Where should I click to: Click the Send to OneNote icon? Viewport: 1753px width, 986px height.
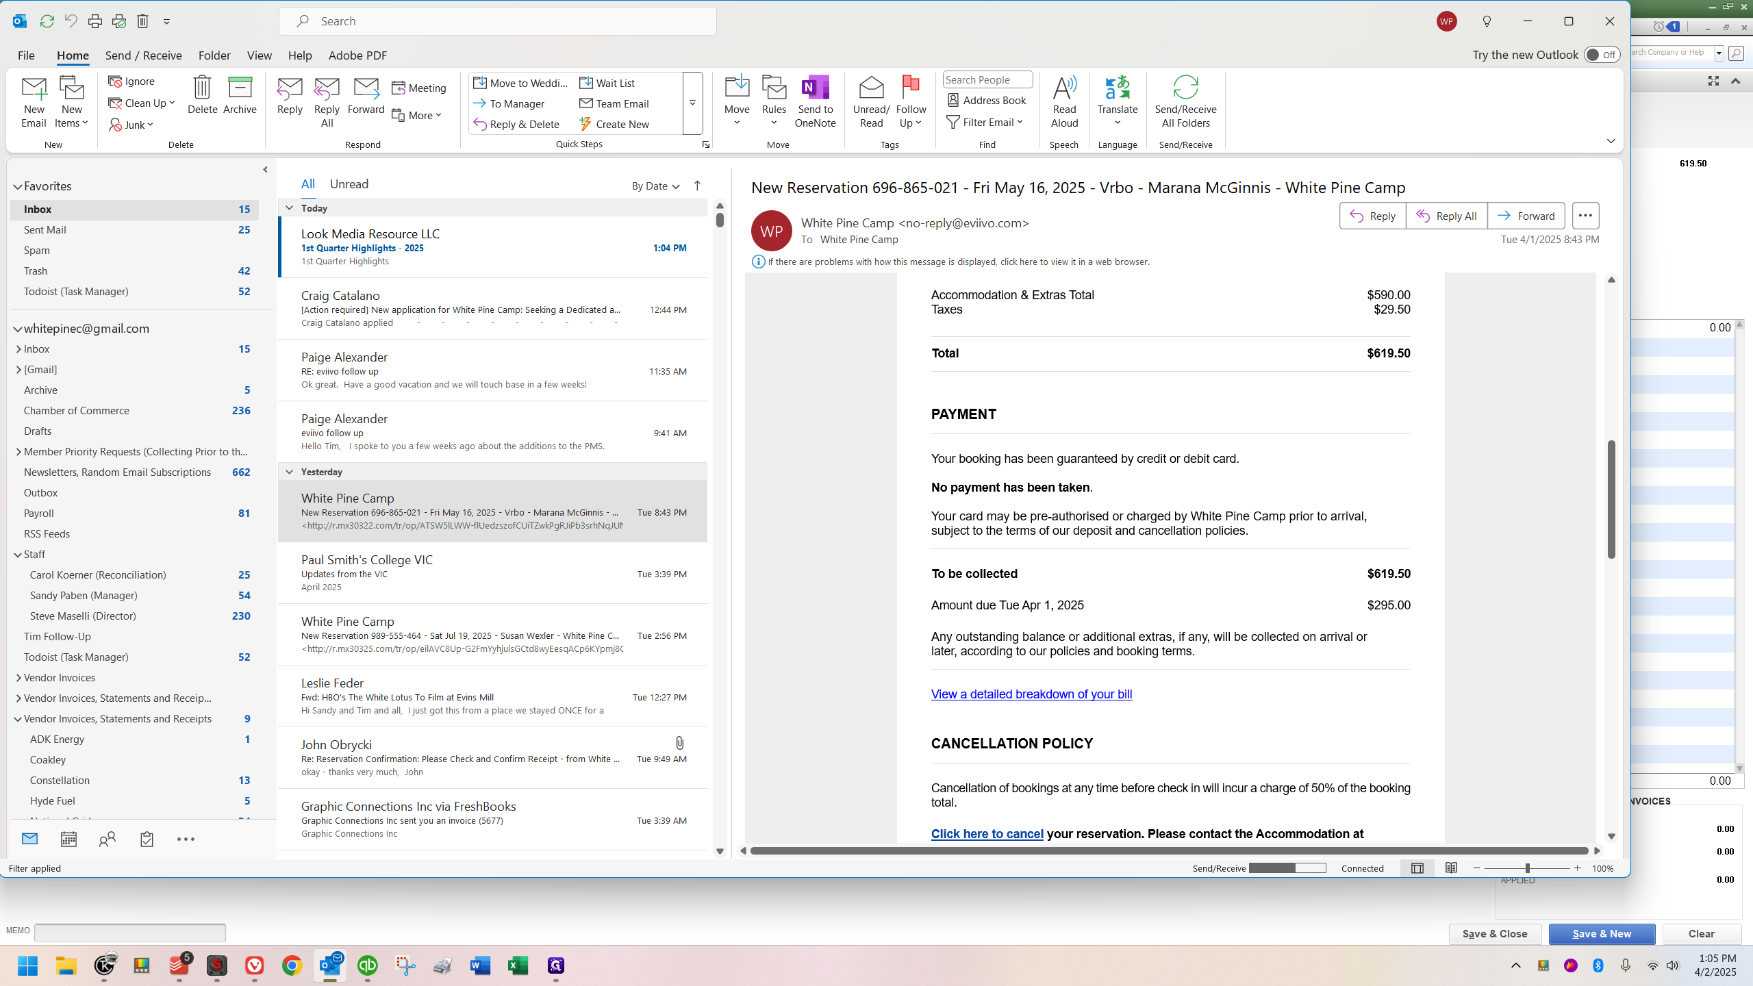tap(815, 88)
